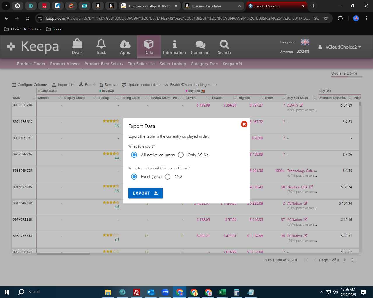Click ASIN B0CD63PV9N cell
This screenshot has width=373, height=298.
22,105
